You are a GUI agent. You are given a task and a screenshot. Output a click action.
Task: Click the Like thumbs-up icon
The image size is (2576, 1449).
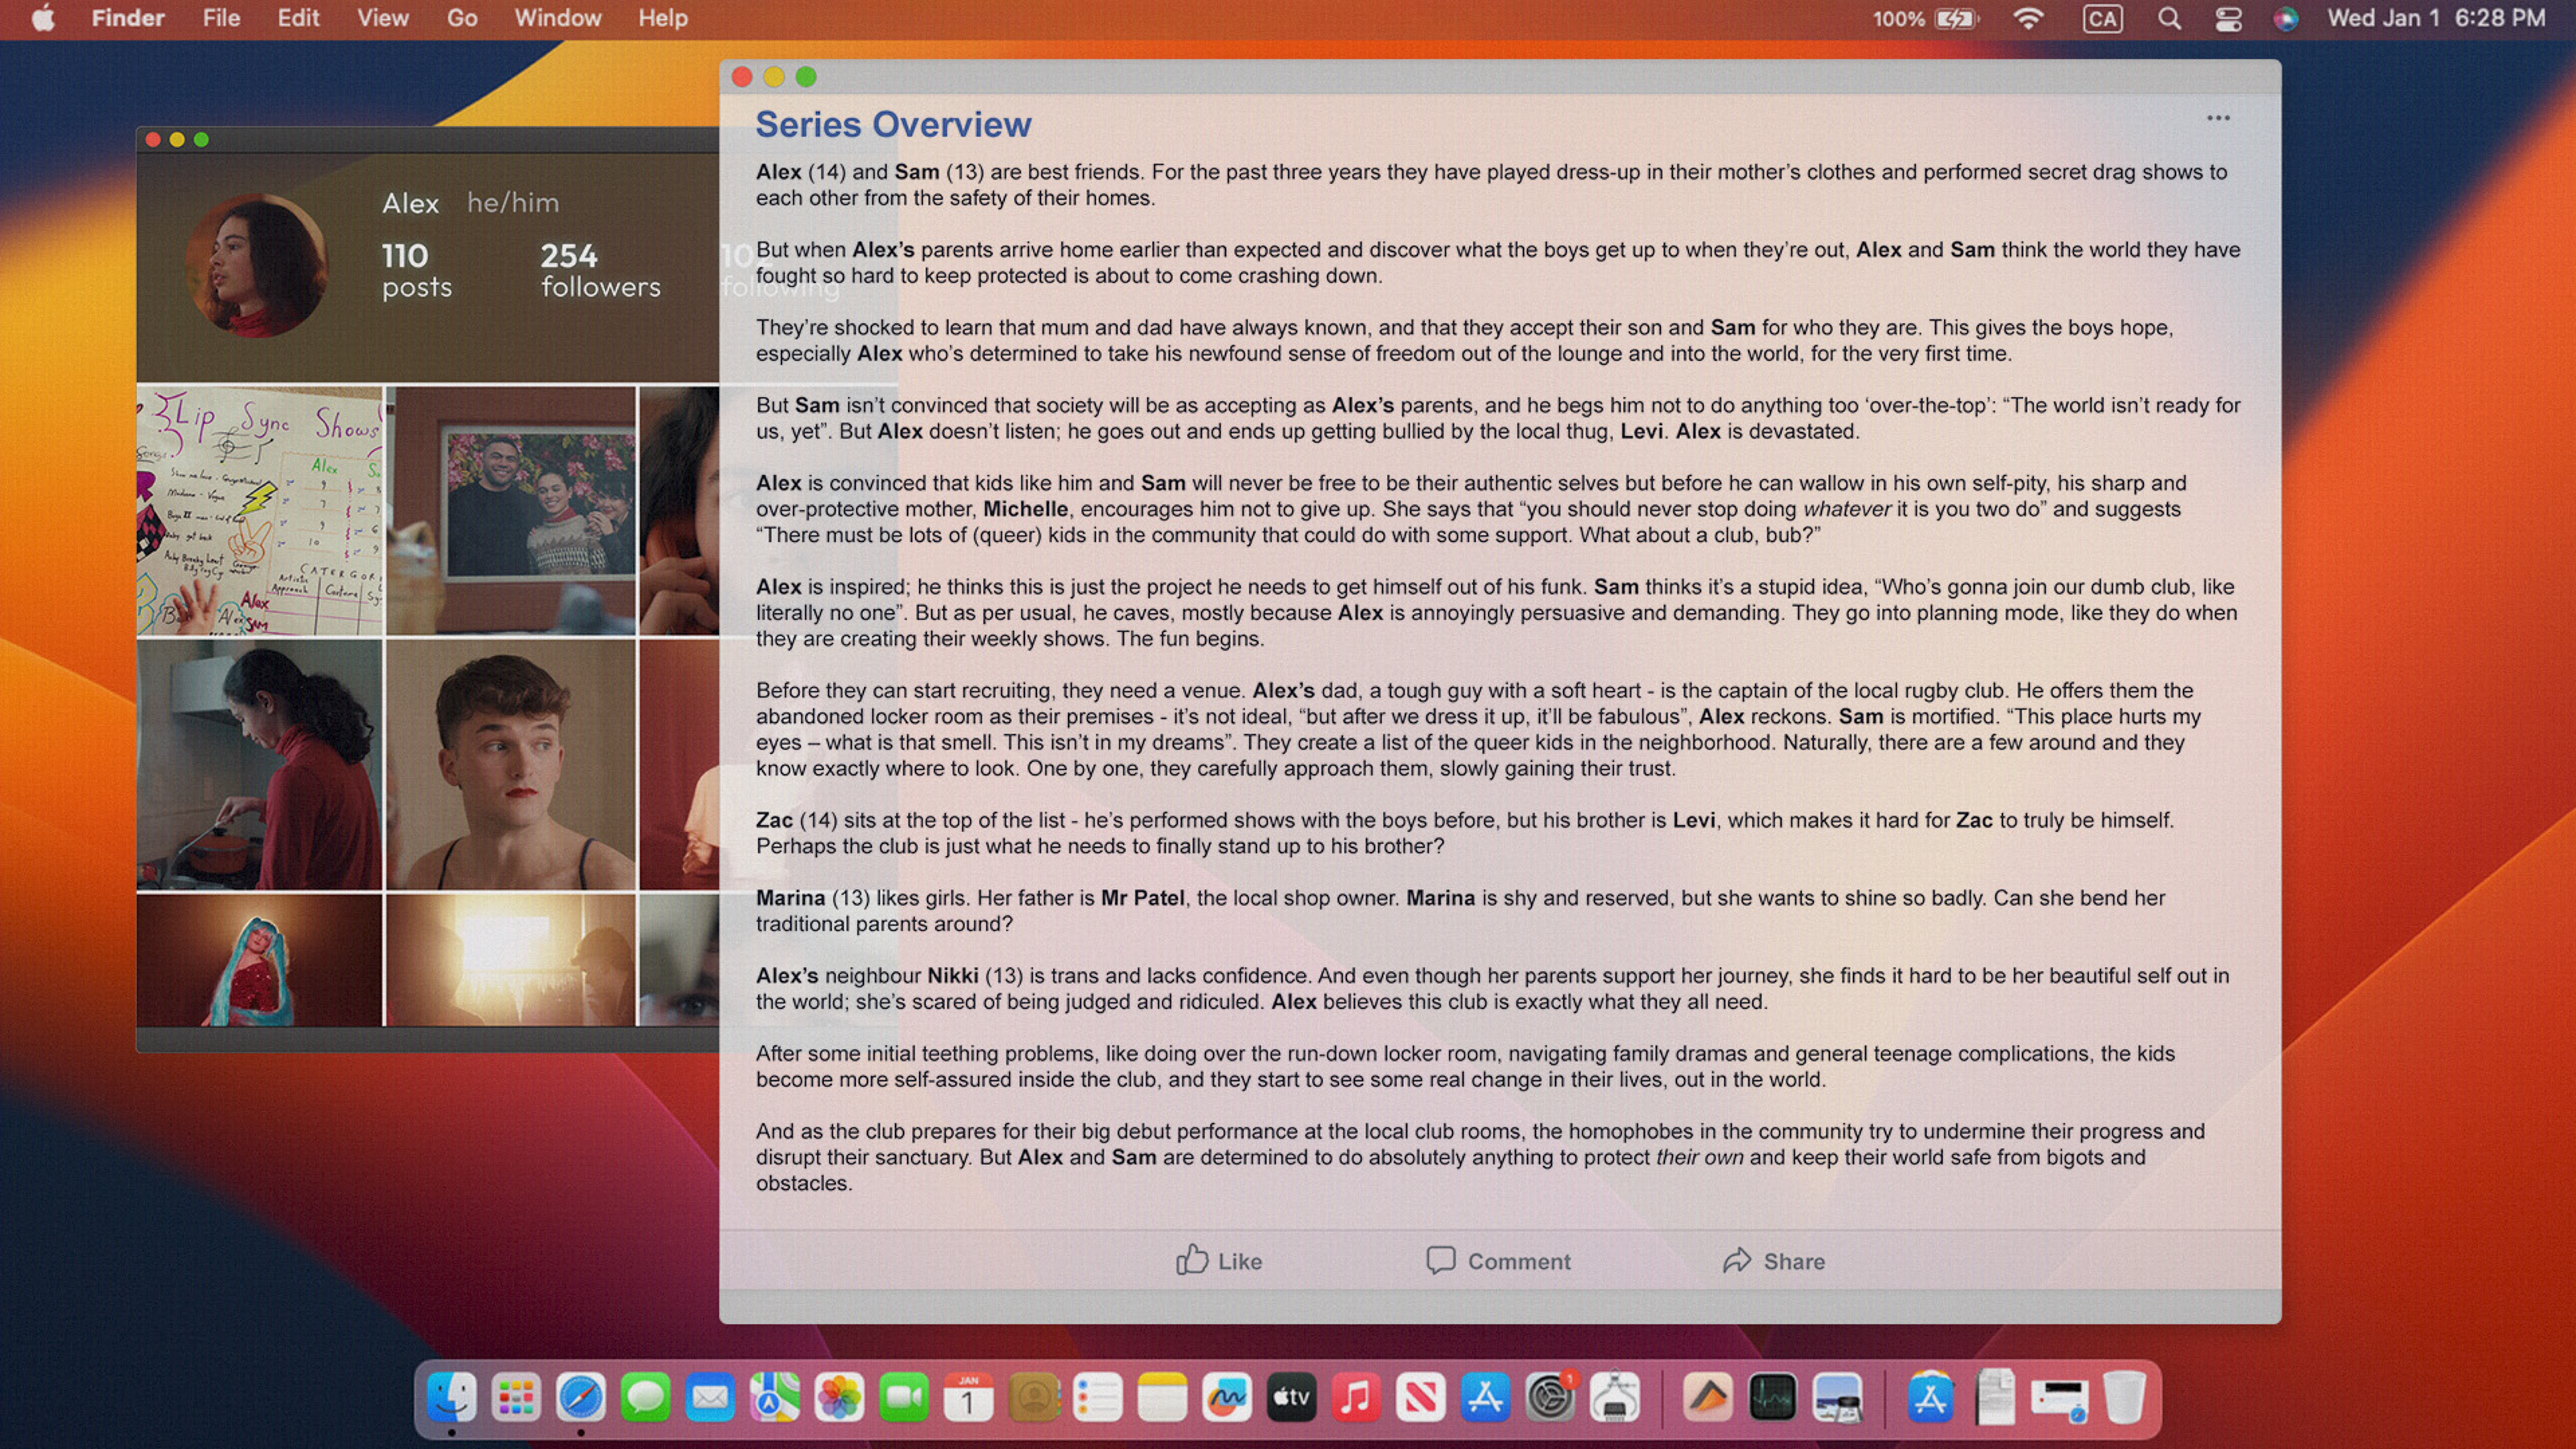coord(1191,1260)
